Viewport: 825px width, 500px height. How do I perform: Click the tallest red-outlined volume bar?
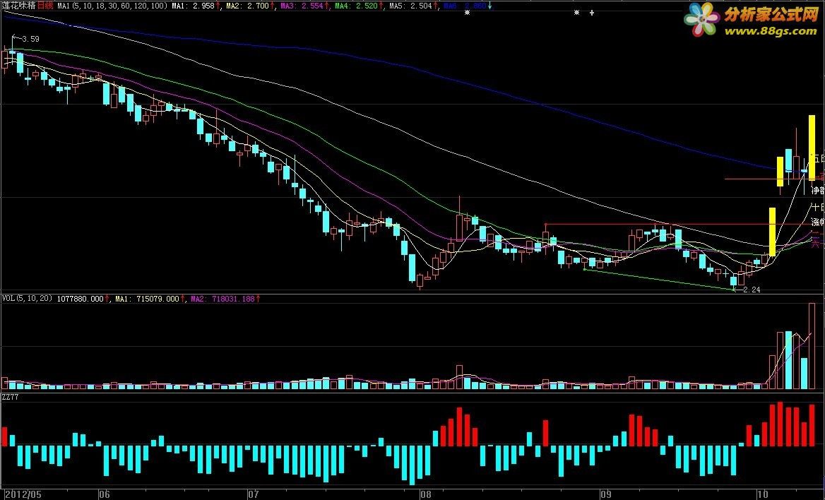(x=812, y=346)
